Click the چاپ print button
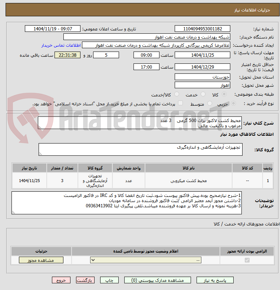 coord(109,280)
